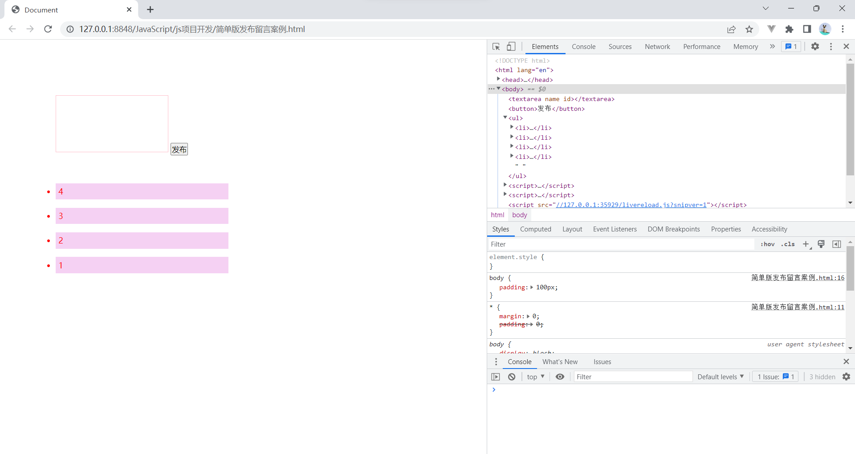
Task: Share this page icon
Action: coord(731,29)
